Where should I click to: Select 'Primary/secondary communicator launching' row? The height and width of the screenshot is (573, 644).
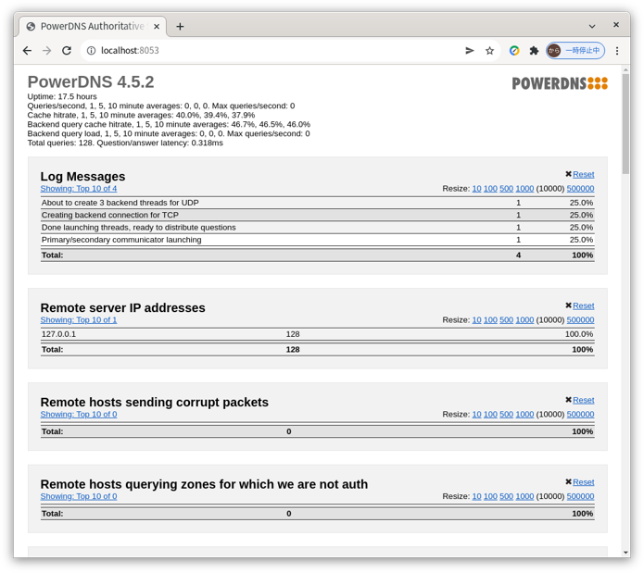(x=318, y=240)
